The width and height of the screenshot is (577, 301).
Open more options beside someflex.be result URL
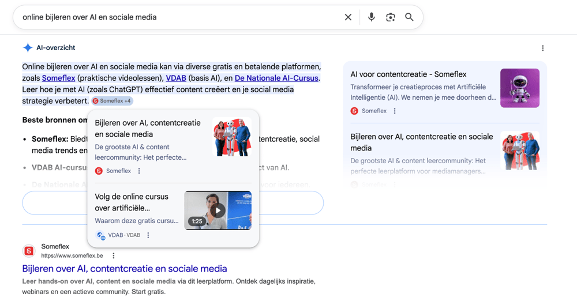(114, 256)
